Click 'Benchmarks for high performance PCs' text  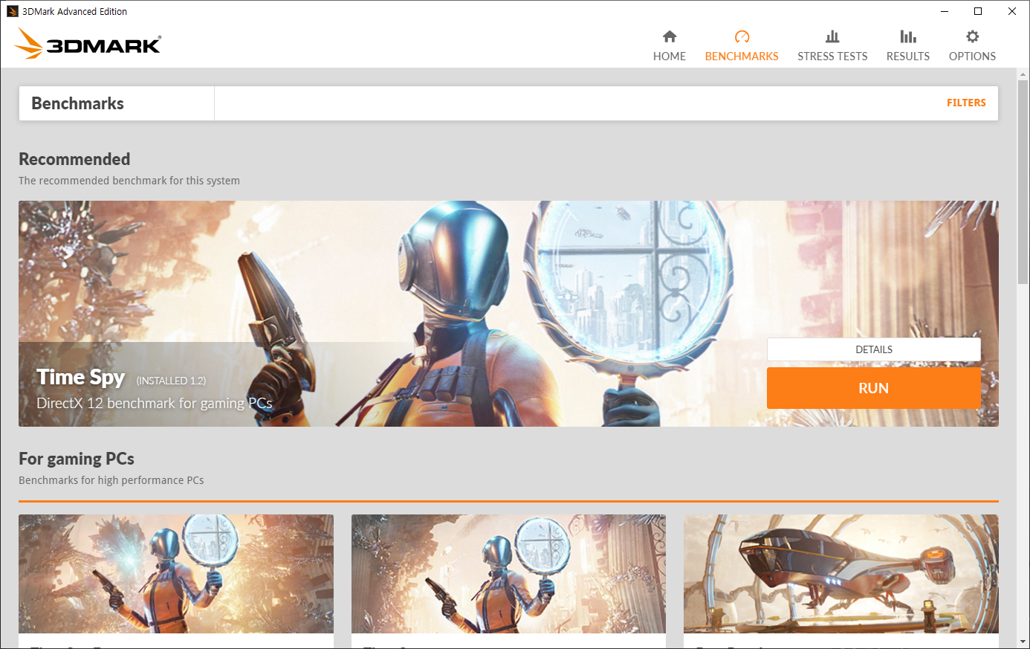pos(111,480)
